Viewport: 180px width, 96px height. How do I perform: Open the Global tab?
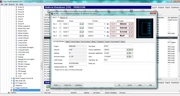click(67, 42)
